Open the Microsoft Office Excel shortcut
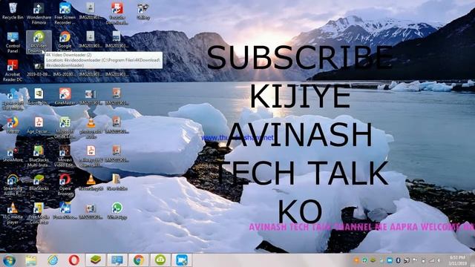 point(65,128)
